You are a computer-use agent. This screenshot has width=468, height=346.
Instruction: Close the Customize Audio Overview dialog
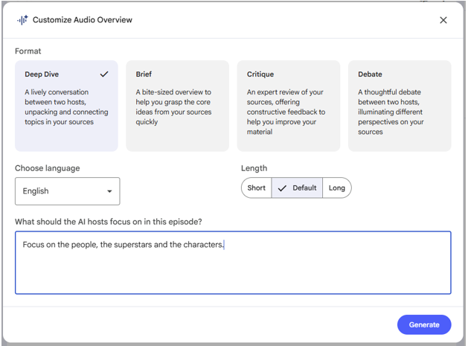(x=443, y=20)
